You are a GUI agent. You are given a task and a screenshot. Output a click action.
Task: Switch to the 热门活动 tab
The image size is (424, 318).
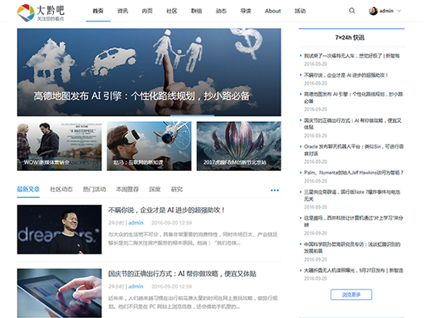click(x=95, y=189)
